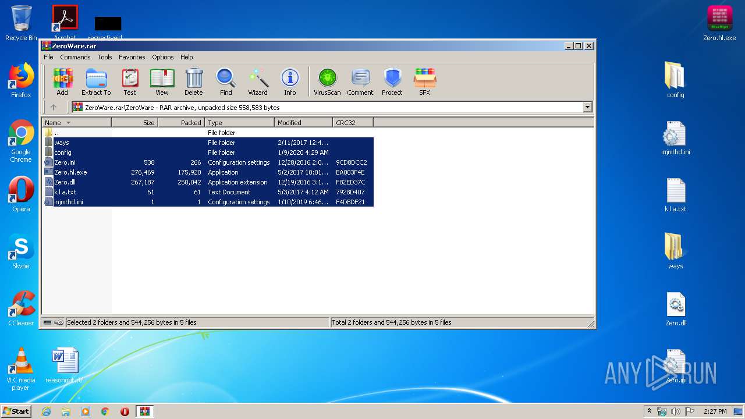745x419 pixels.
Task: Open Firefox desktop shortcut
Action: (x=21, y=80)
